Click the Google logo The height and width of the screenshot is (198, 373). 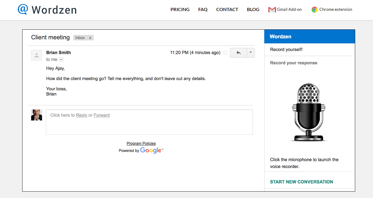(x=152, y=150)
